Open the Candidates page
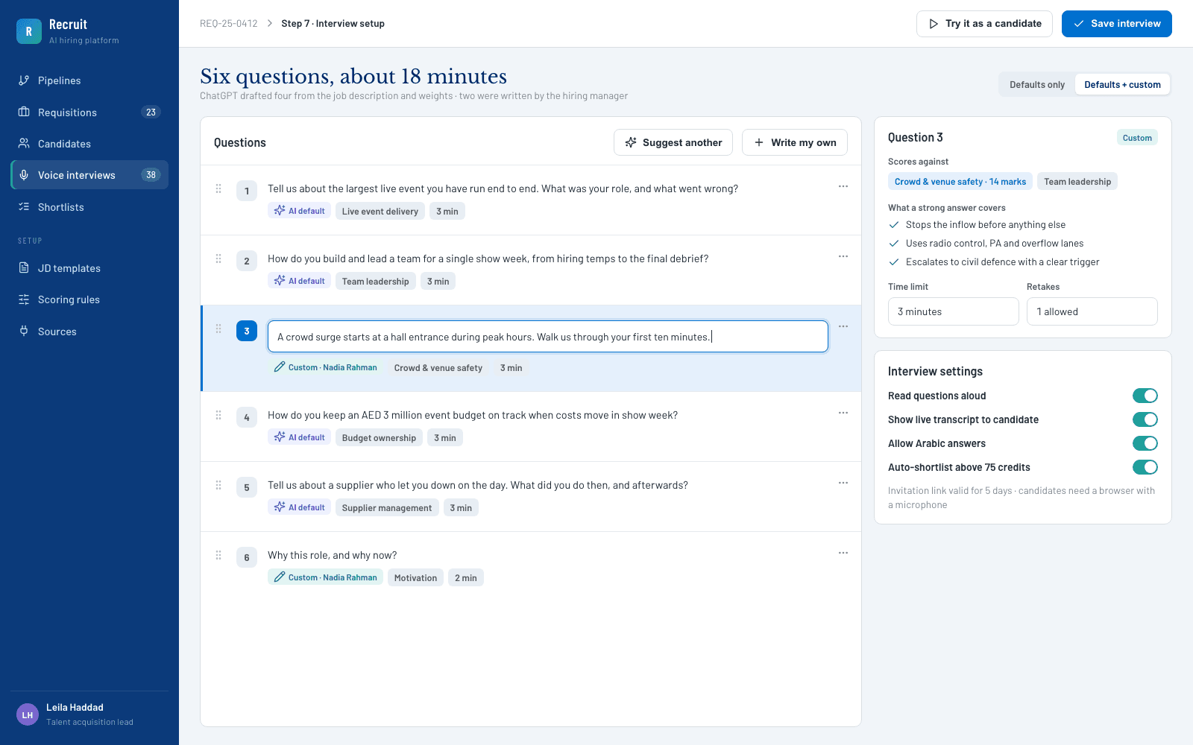The height and width of the screenshot is (745, 1193). (x=89, y=144)
